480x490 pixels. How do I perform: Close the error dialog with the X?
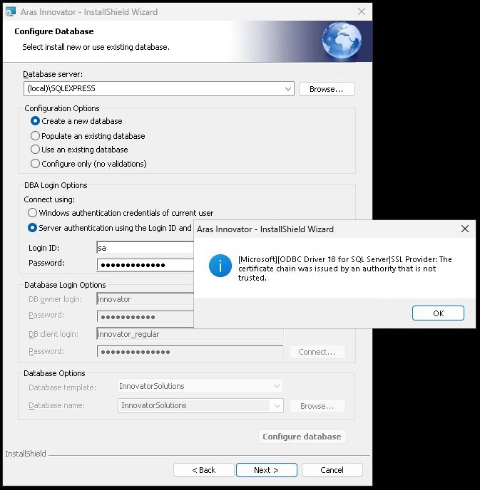pyautogui.click(x=465, y=229)
